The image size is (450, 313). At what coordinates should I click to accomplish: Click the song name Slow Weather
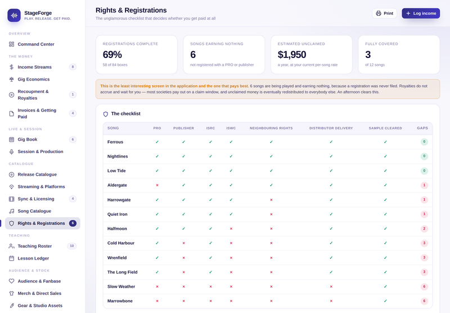click(x=121, y=287)
